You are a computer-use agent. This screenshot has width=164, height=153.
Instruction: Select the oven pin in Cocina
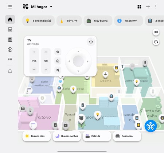[116, 68]
